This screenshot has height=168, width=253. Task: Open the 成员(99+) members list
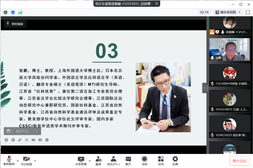113,159
